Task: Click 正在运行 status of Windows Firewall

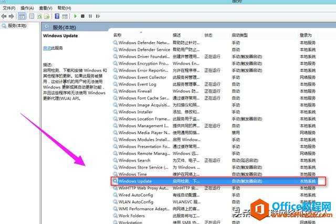Action: click(212, 91)
